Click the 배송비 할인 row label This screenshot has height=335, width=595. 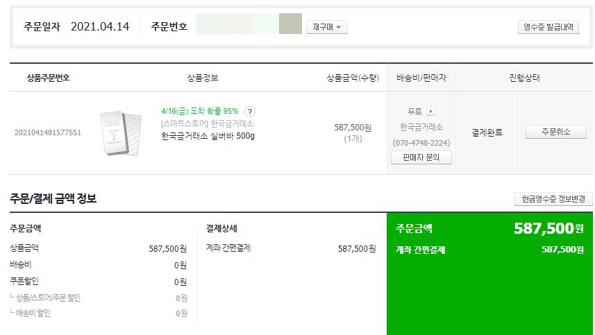[x=33, y=313]
